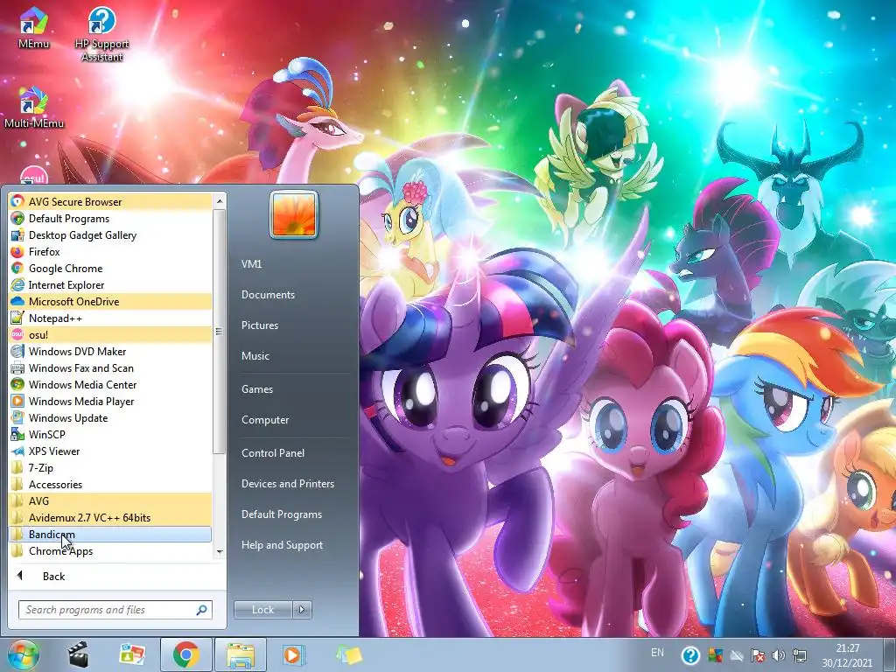Open XPS Viewer
Image resolution: width=896 pixels, height=672 pixels.
(110, 451)
